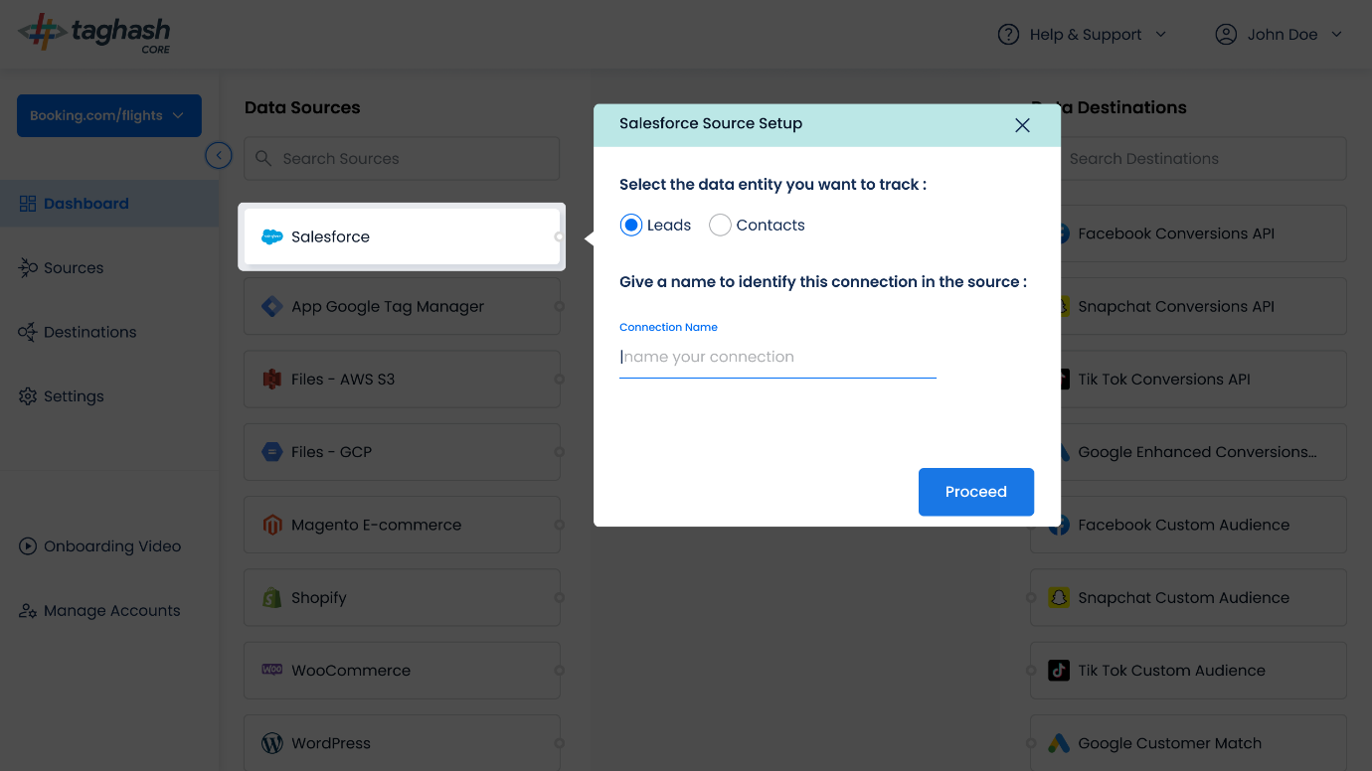1372x771 pixels.
Task: Open the Booking.com/flights dropdown
Action: [109, 115]
